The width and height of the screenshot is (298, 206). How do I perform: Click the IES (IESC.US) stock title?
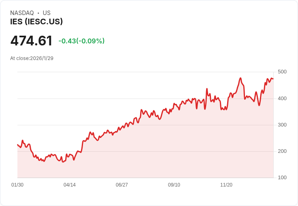[36, 22]
